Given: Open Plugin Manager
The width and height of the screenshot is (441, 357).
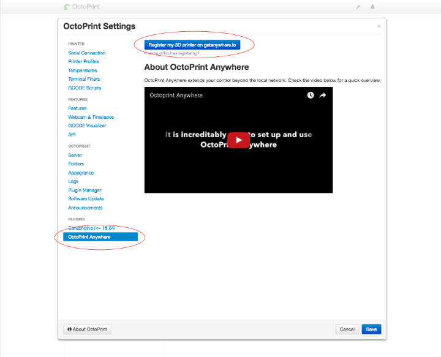Looking at the screenshot, I should pos(85,190).
